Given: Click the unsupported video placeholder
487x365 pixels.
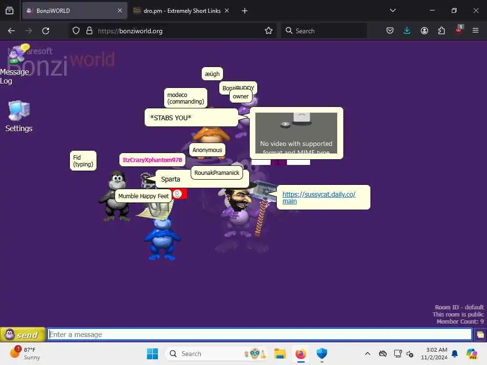Looking at the screenshot, I should (296, 133).
